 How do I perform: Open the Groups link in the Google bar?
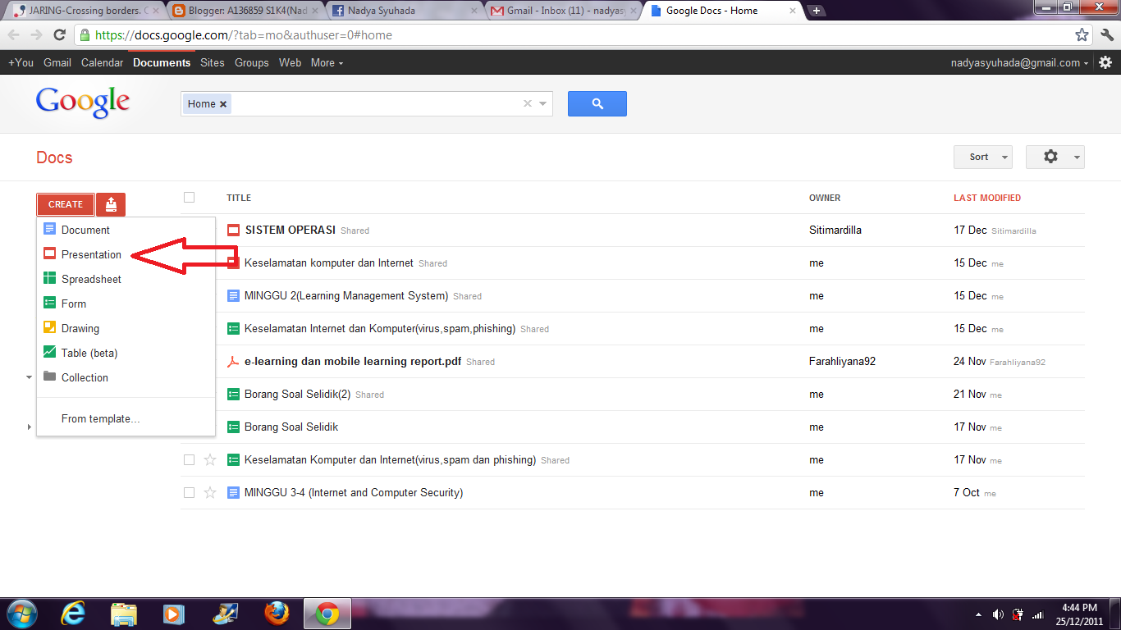coord(251,62)
